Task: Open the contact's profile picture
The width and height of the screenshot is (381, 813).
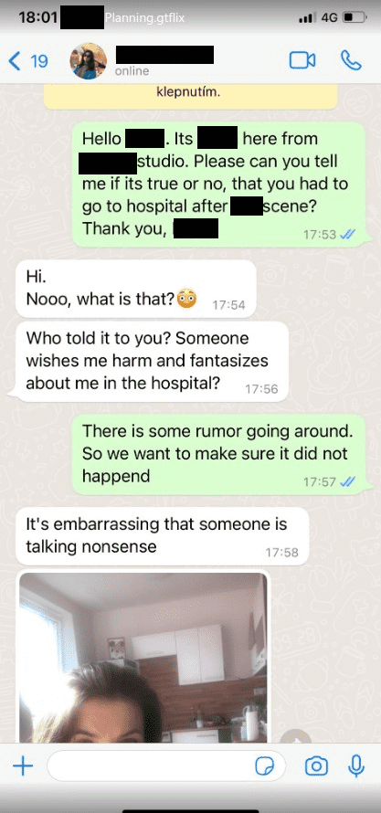Action: (88, 60)
